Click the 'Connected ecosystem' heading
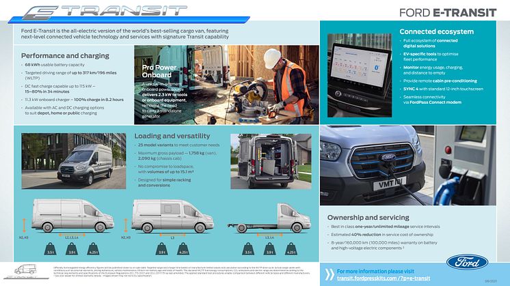Image resolution: width=510 pixels, height=286 pixels. point(436,31)
